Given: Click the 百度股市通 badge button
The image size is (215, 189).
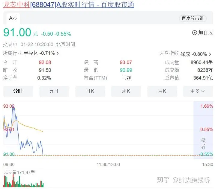Looking at the screenshot, I should [193, 19].
